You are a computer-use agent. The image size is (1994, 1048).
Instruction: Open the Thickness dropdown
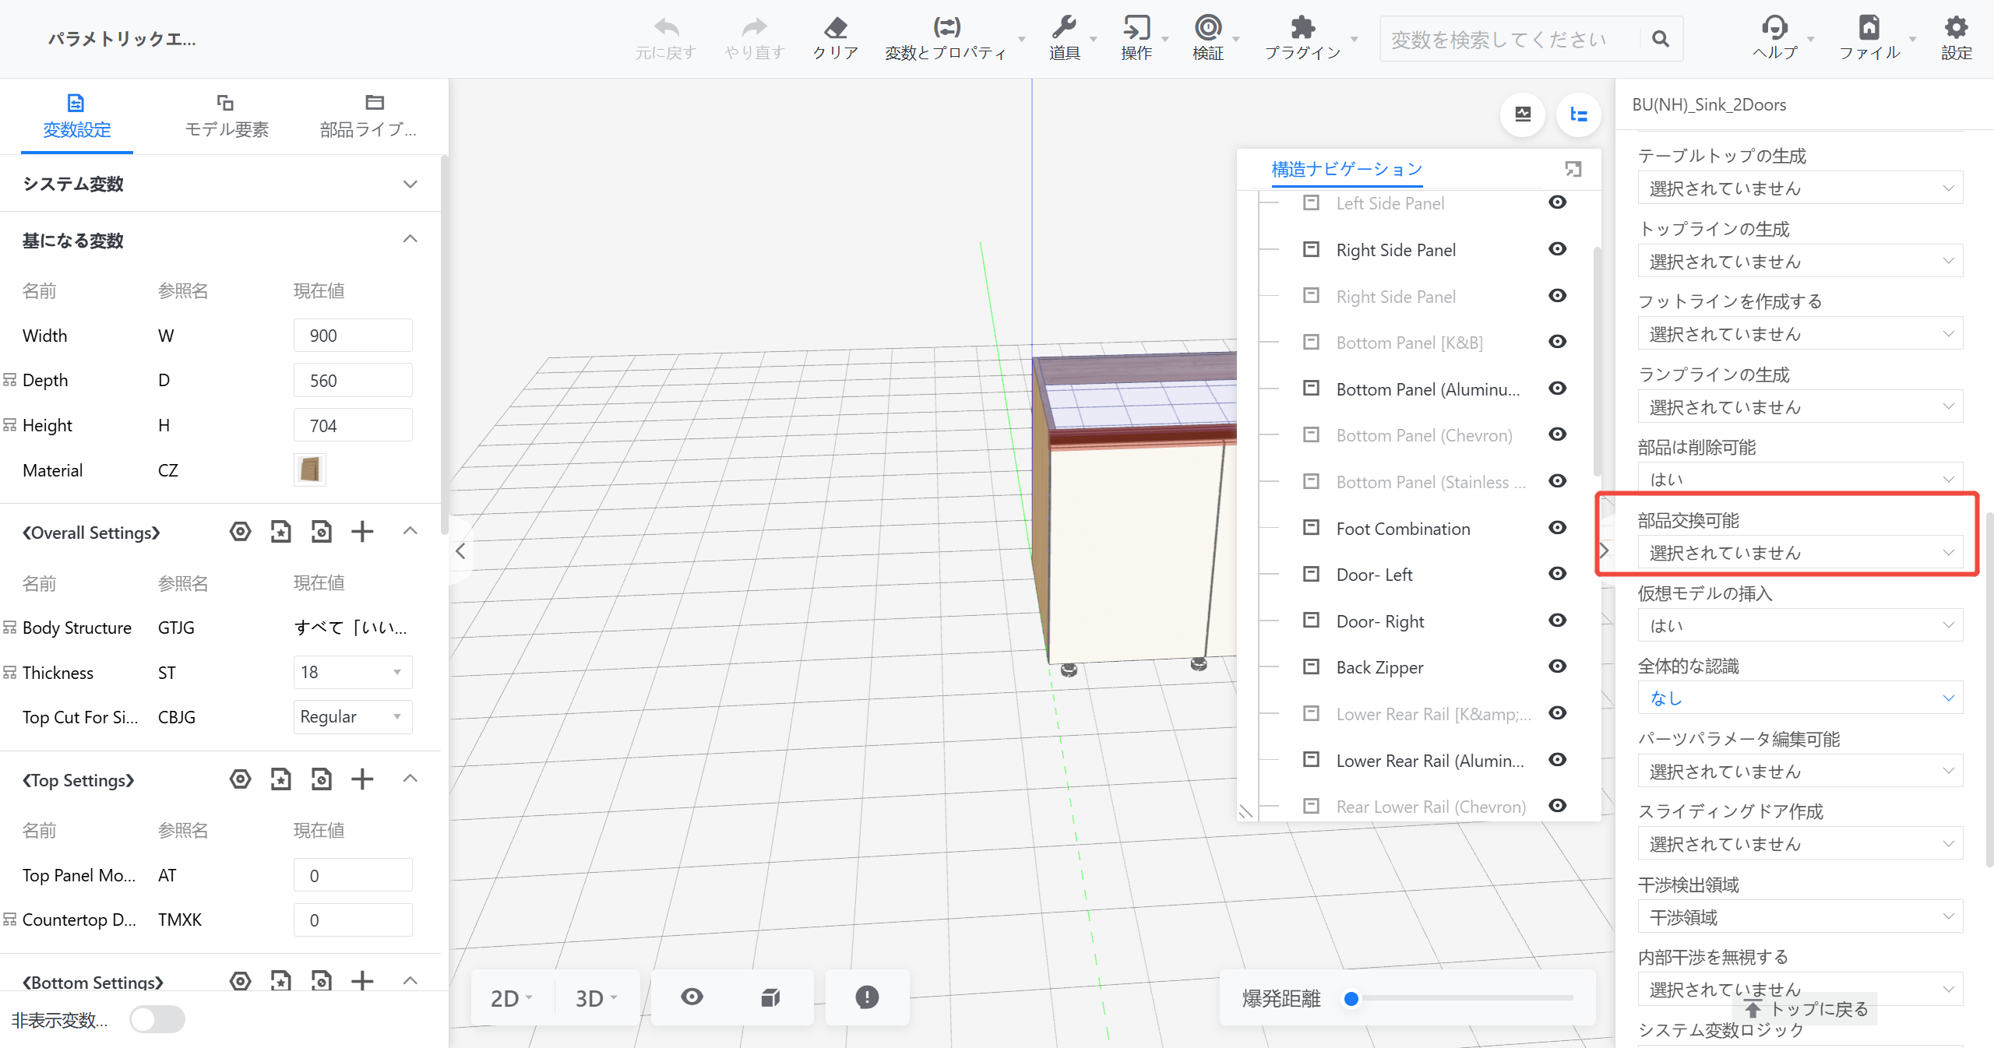coord(353,672)
